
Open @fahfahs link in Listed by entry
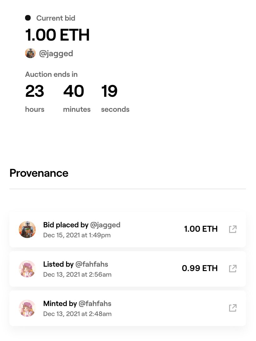(92, 264)
